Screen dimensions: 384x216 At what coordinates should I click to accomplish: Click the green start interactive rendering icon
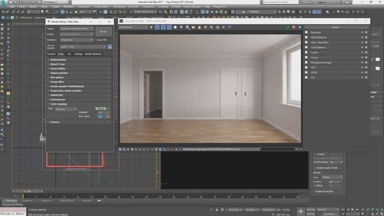click(x=288, y=27)
